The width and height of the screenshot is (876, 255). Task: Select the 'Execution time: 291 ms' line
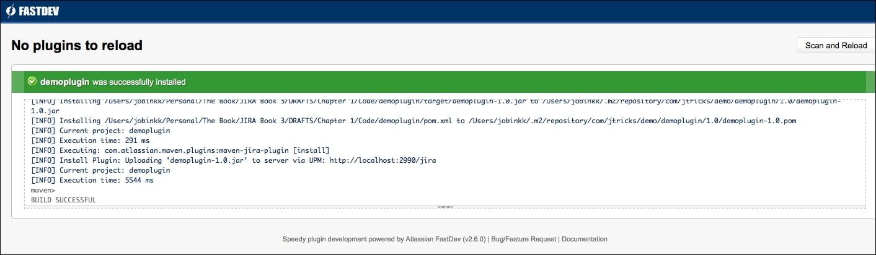[90, 140]
